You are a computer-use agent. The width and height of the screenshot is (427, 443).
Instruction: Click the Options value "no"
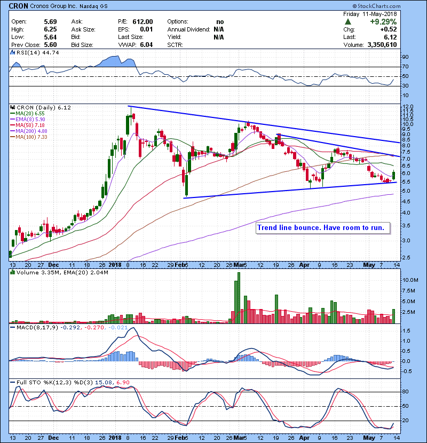(x=220, y=22)
